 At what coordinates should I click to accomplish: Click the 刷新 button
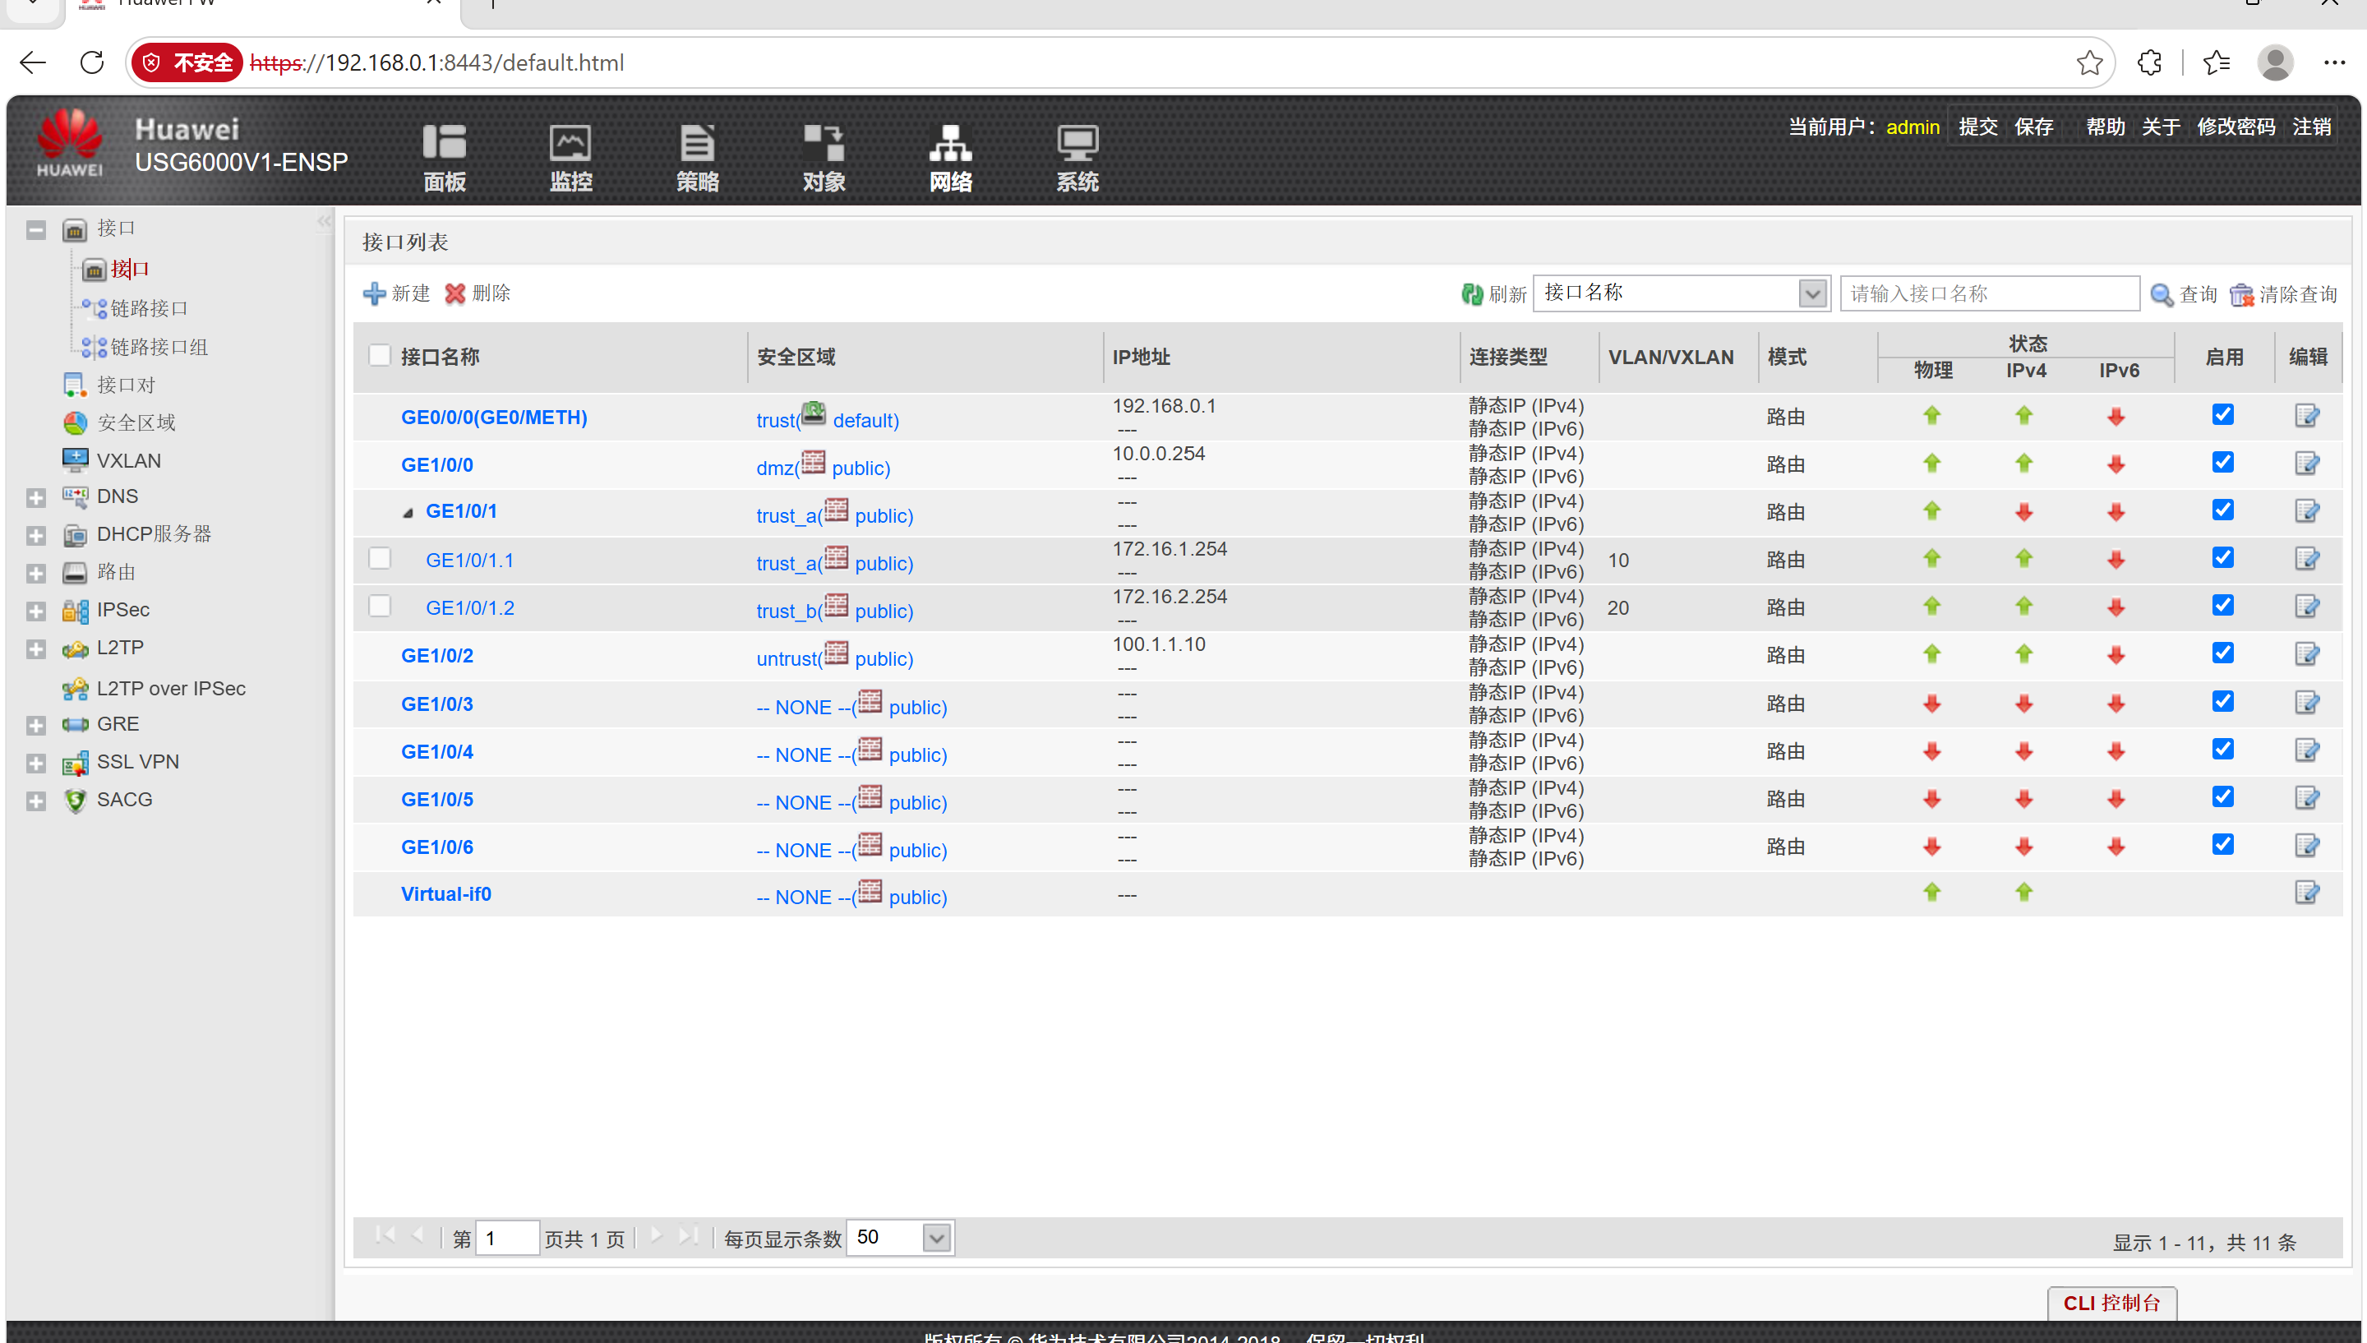pos(1494,294)
